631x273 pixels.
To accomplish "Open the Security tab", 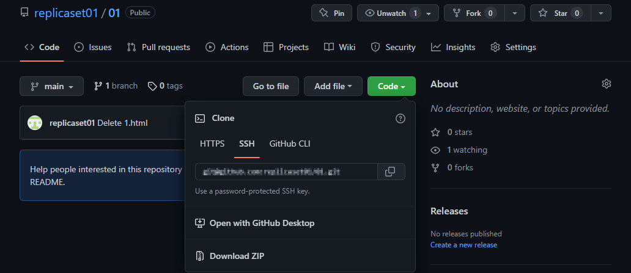I will click(393, 47).
